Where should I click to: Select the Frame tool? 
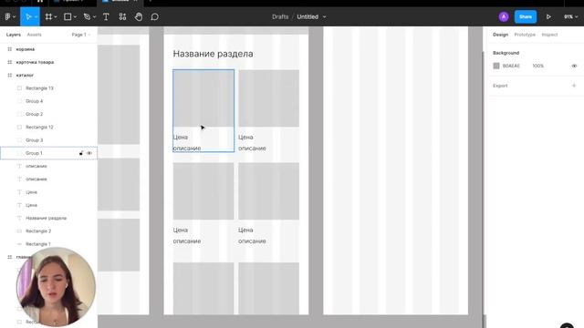coord(48,16)
